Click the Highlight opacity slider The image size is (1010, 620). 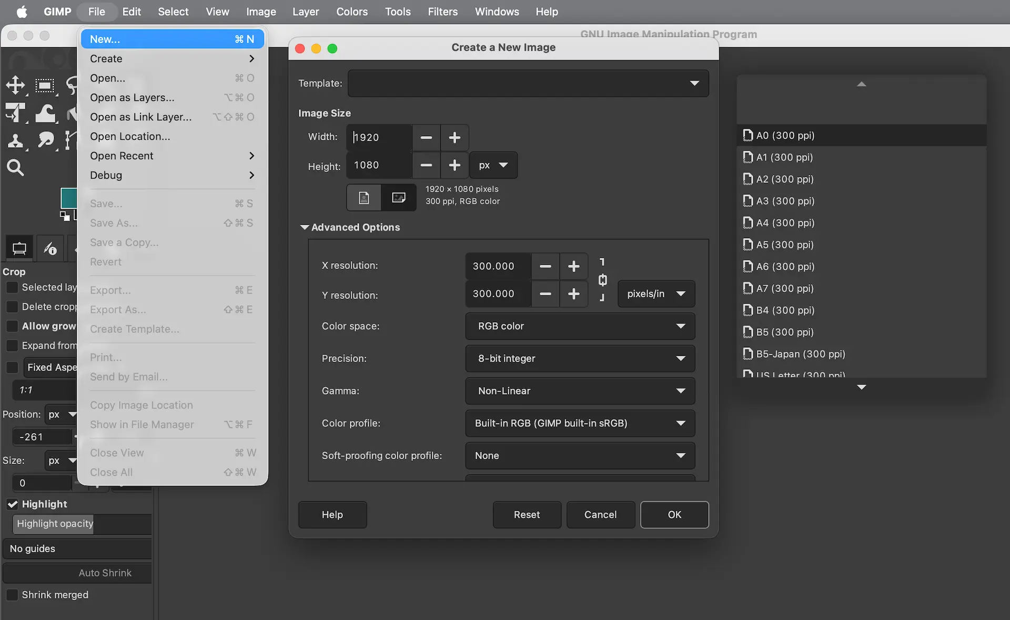coord(82,524)
